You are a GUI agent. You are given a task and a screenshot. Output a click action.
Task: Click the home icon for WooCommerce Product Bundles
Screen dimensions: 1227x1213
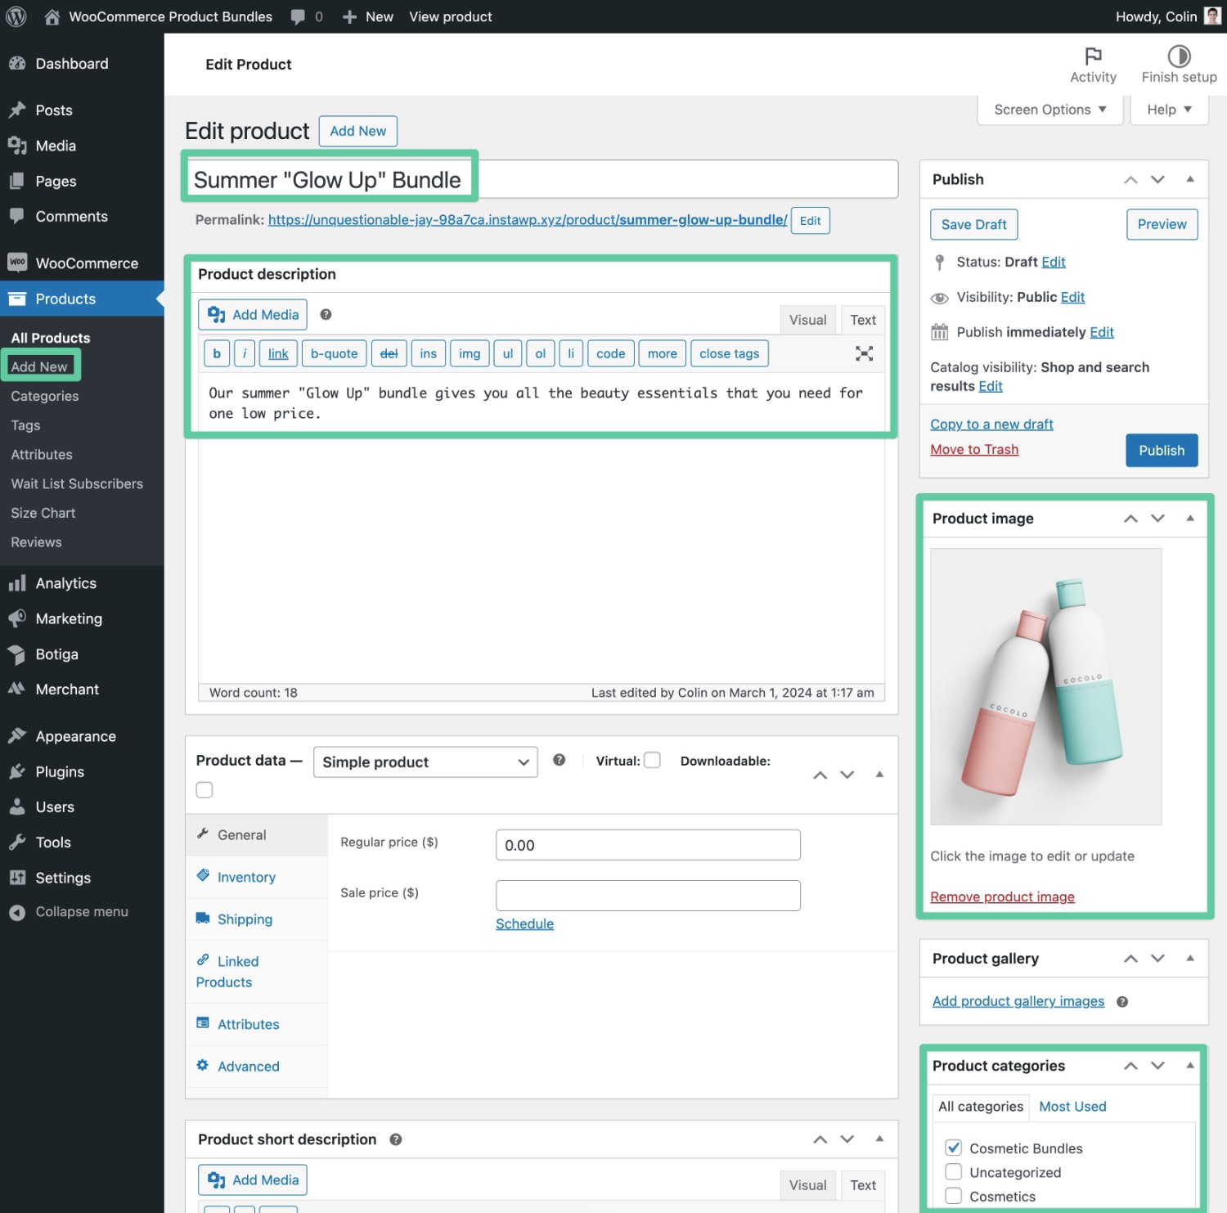pyautogui.click(x=52, y=16)
